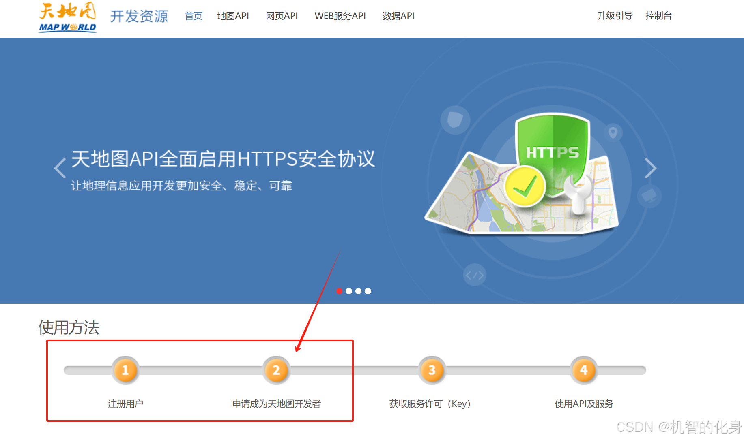The image size is (744, 440).
Task: Show previous banner slide arrow
Action: tap(60, 168)
